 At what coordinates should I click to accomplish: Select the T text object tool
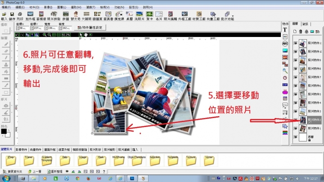click(285, 30)
